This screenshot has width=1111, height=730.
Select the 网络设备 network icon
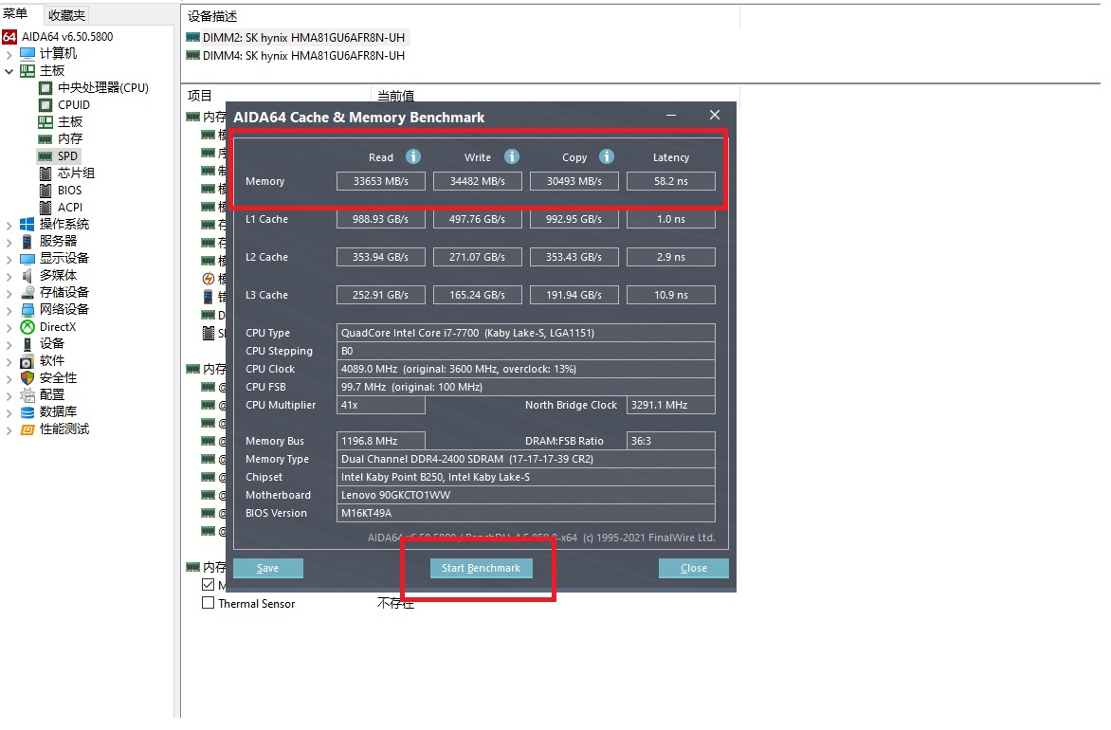coord(27,309)
